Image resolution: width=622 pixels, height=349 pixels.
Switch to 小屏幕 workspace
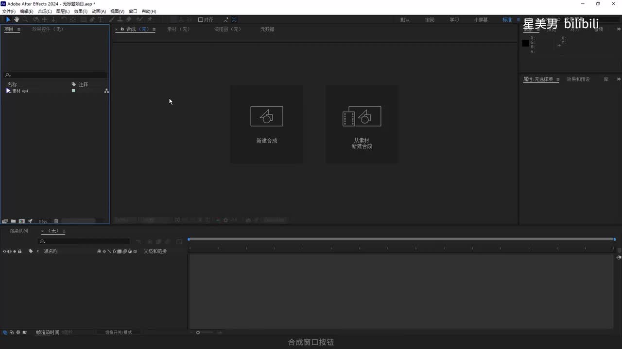tap(481, 20)
